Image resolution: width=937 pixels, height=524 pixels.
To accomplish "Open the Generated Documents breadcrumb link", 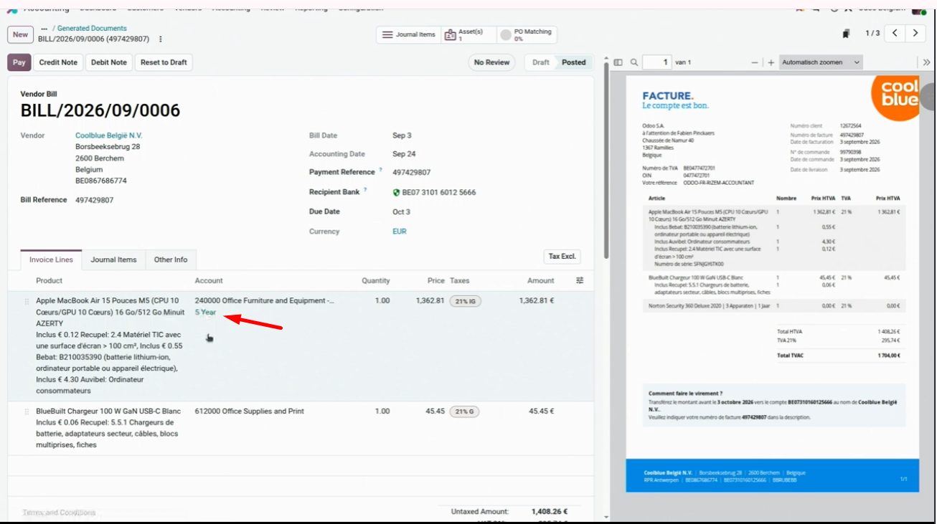I will [x=92, y=29].
